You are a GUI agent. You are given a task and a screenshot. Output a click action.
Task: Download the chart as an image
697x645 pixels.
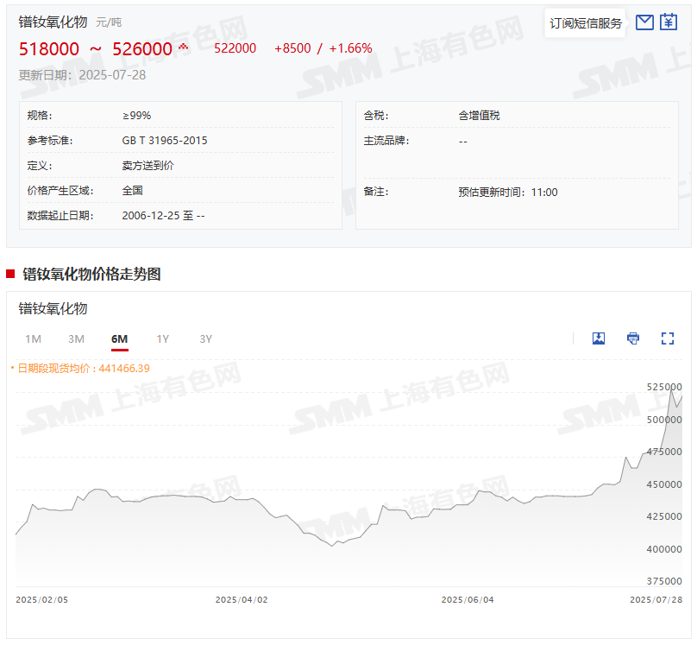click(599, 338)
